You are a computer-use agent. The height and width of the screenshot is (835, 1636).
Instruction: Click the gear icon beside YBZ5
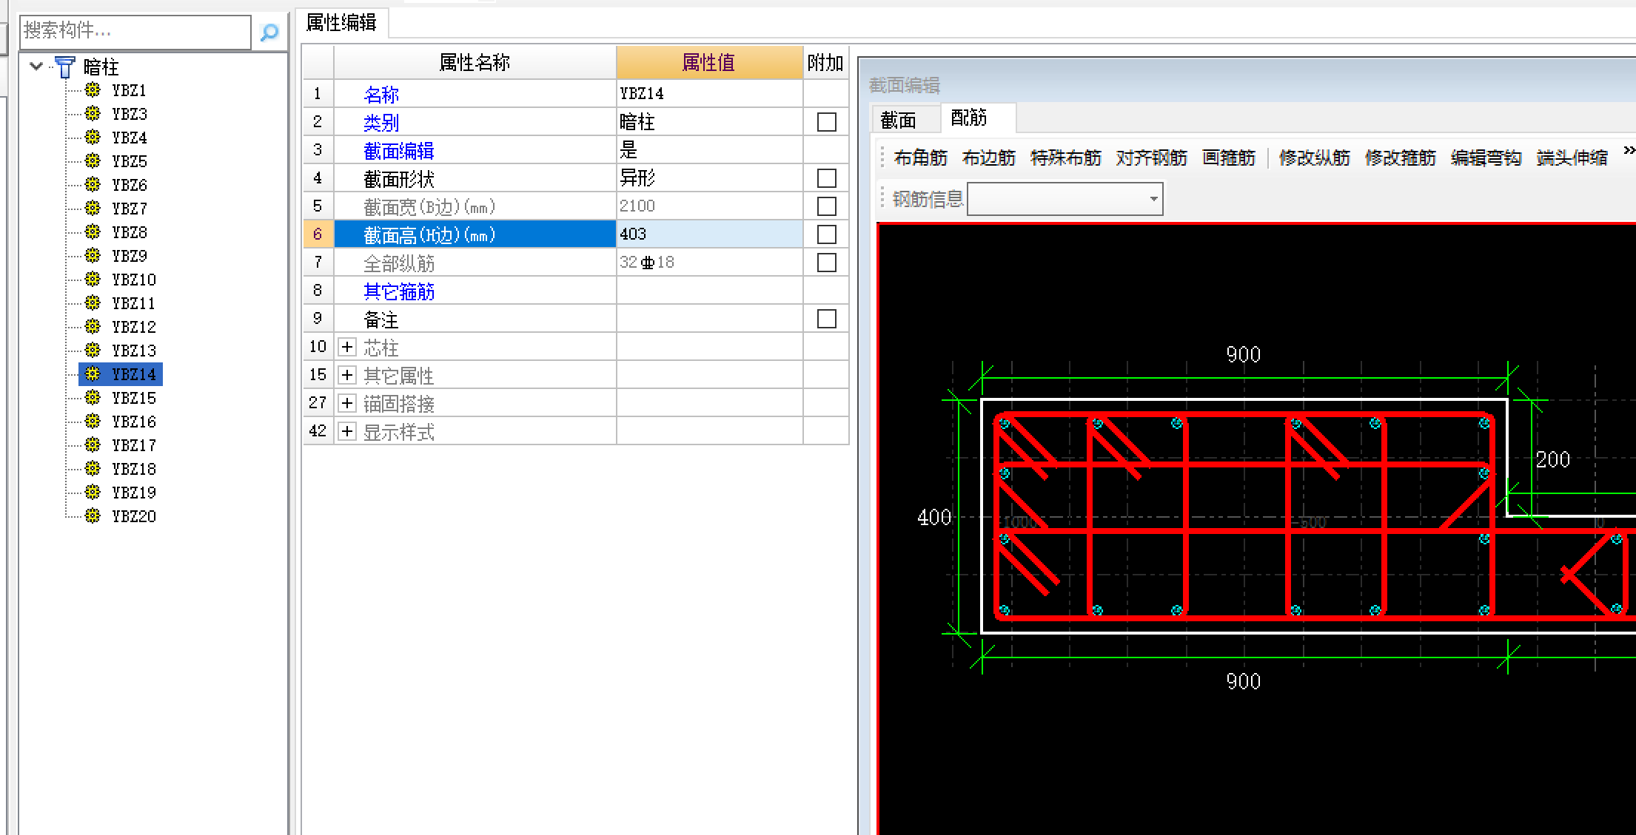[x=93, y=161]
